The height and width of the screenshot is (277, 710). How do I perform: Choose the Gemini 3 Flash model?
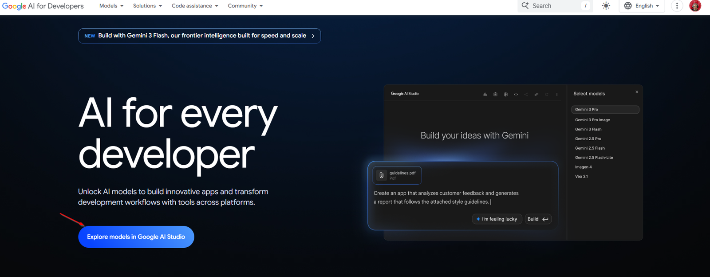588,129
